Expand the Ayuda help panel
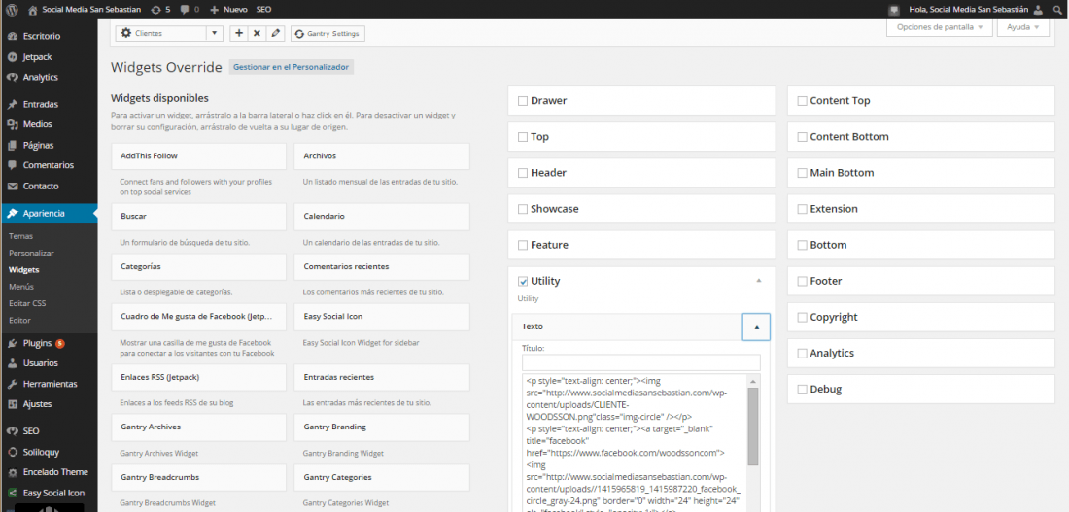The height and width of the screenshot is (512, 1069). (x=1022, y=27)
